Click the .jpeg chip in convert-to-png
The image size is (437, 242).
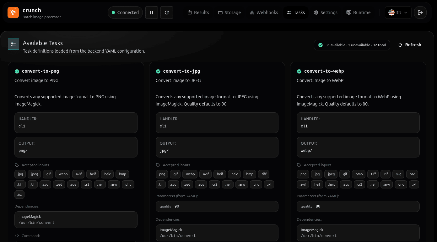(35, 174)
